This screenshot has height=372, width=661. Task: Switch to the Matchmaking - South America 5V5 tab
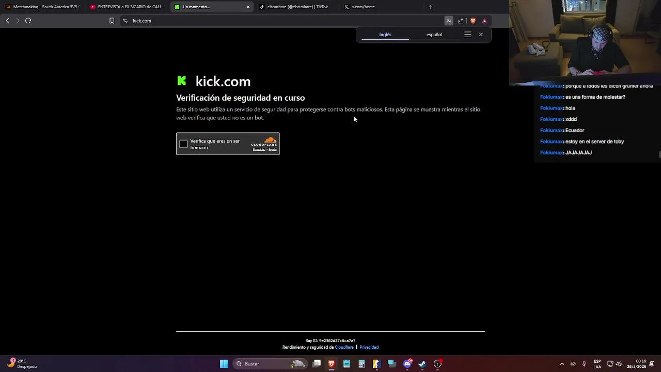[x=43, y=7]
